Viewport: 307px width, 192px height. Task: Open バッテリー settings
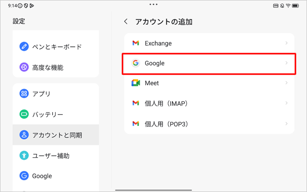coord(56,114)
